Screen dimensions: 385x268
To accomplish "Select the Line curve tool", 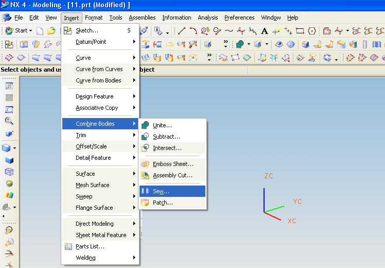I will point(182,31).
